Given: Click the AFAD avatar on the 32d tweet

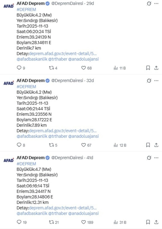Looking at the screenshot, I should click(x=9, y=83).
